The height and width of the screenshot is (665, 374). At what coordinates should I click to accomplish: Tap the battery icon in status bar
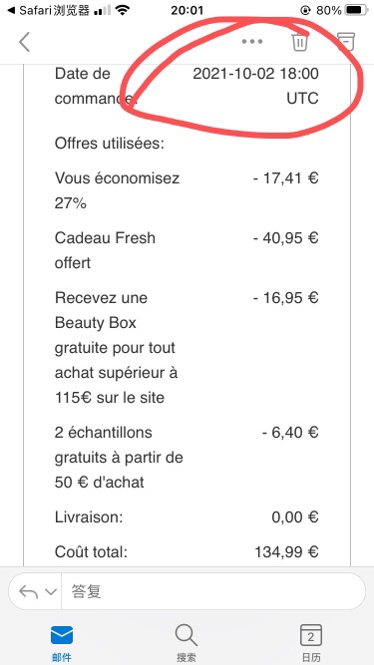(356, 10)
